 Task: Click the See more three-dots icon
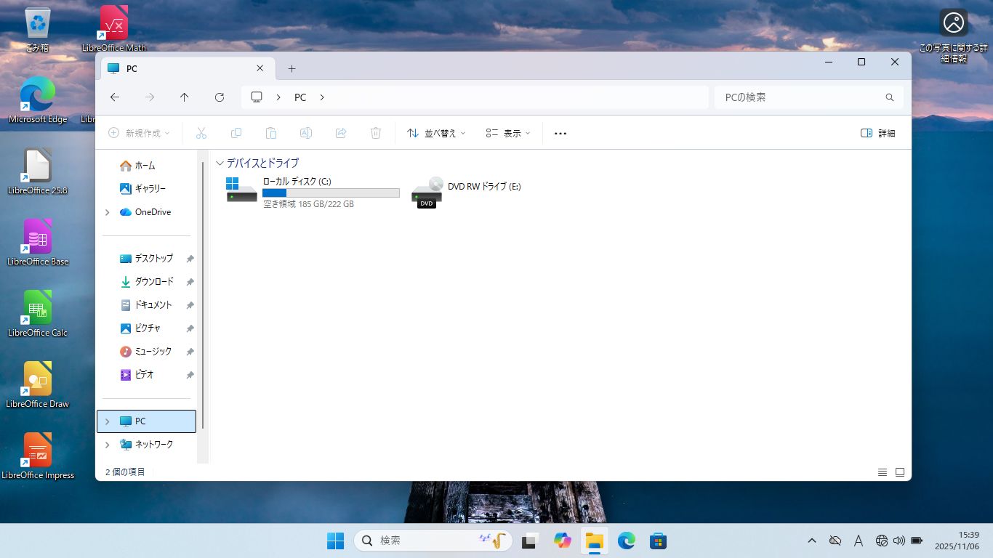tap(560, 134)
